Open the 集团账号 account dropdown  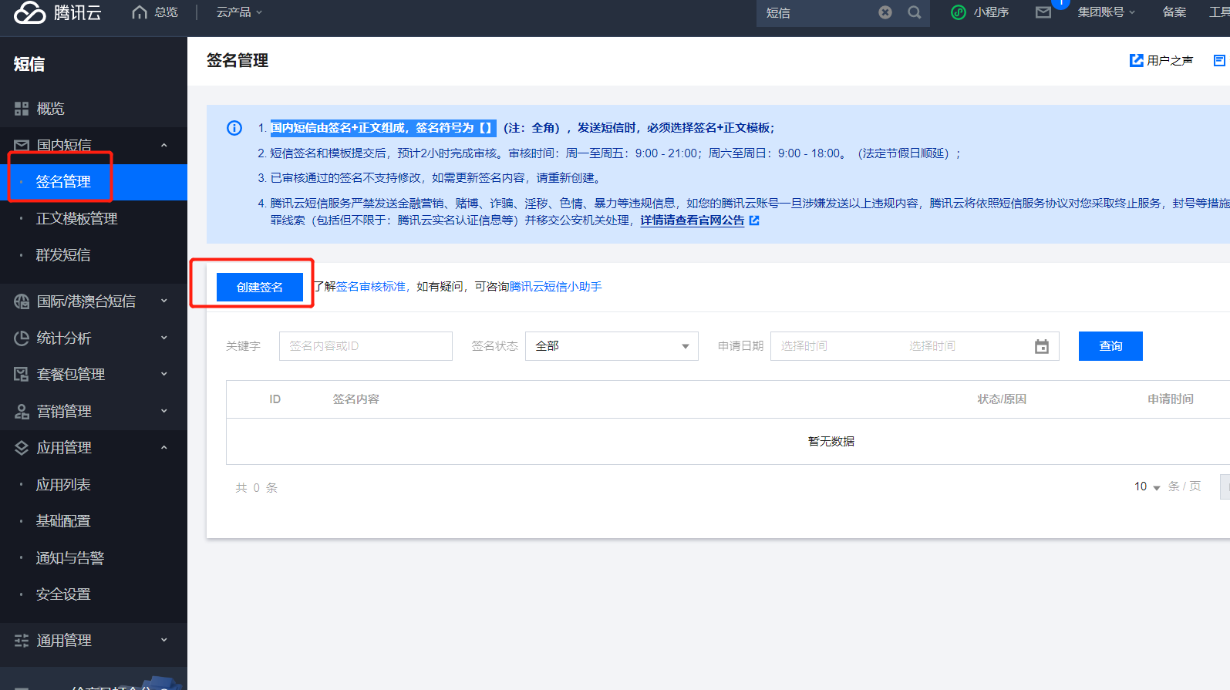(x=1107, y=12)
